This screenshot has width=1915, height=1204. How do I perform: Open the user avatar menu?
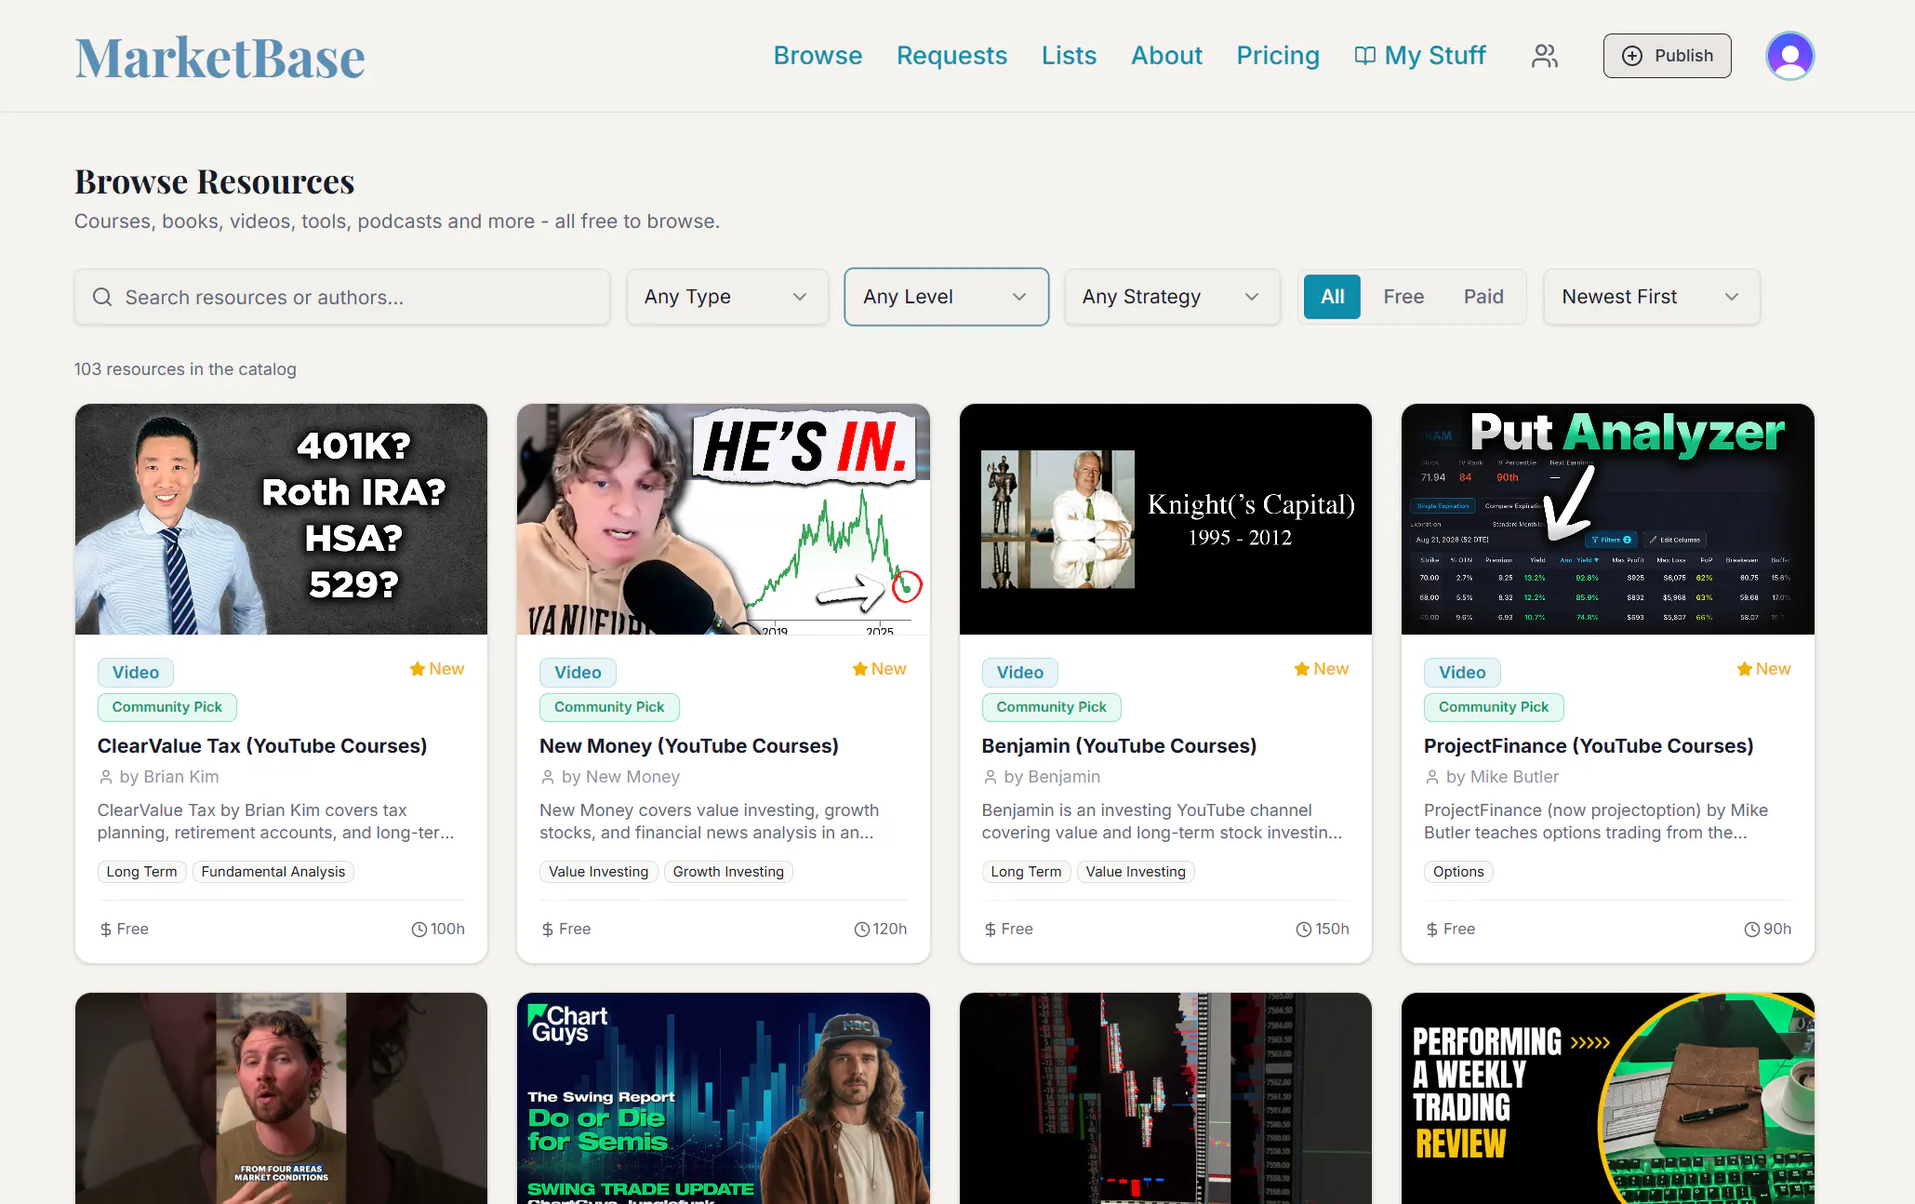tap(1789, 56)
